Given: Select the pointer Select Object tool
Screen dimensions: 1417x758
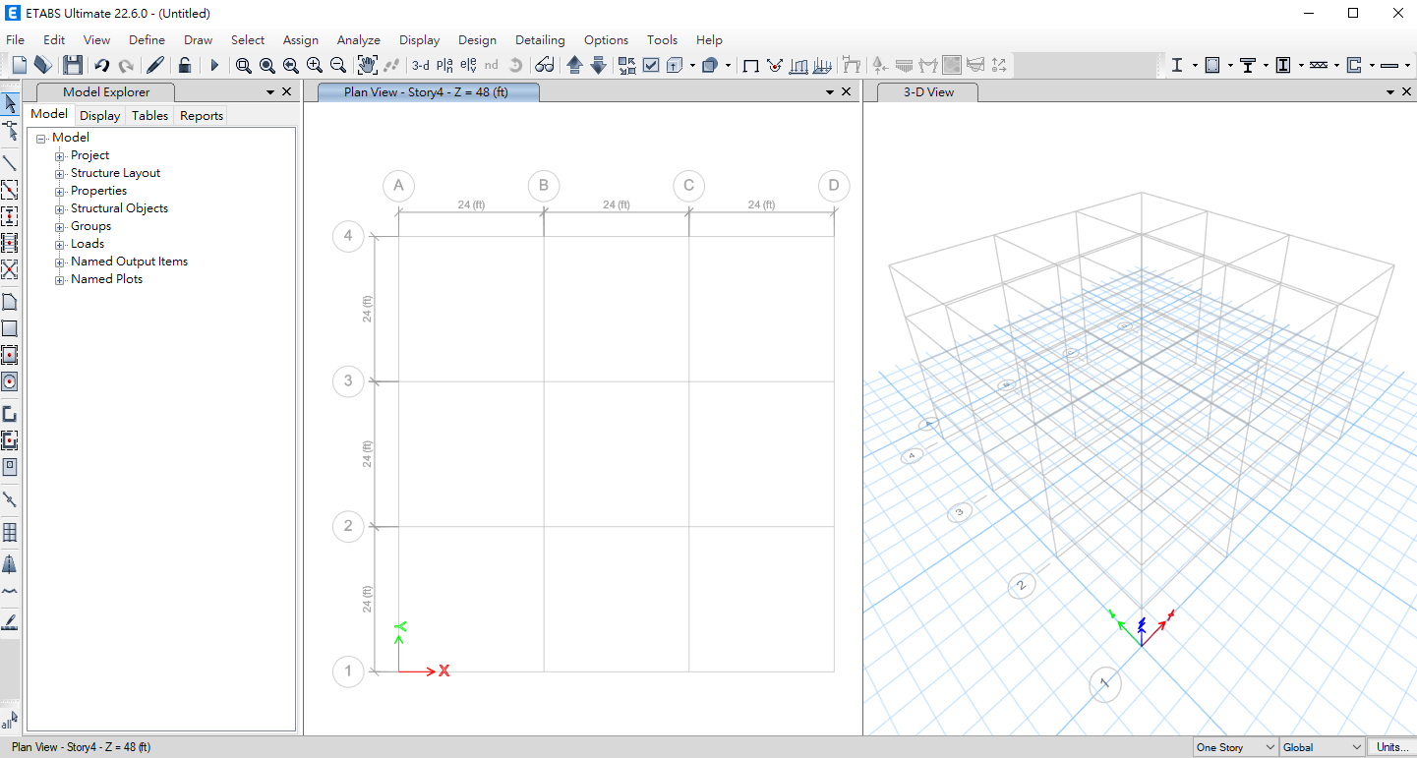Looking at the screenshot, I should (x=10, y=104).
